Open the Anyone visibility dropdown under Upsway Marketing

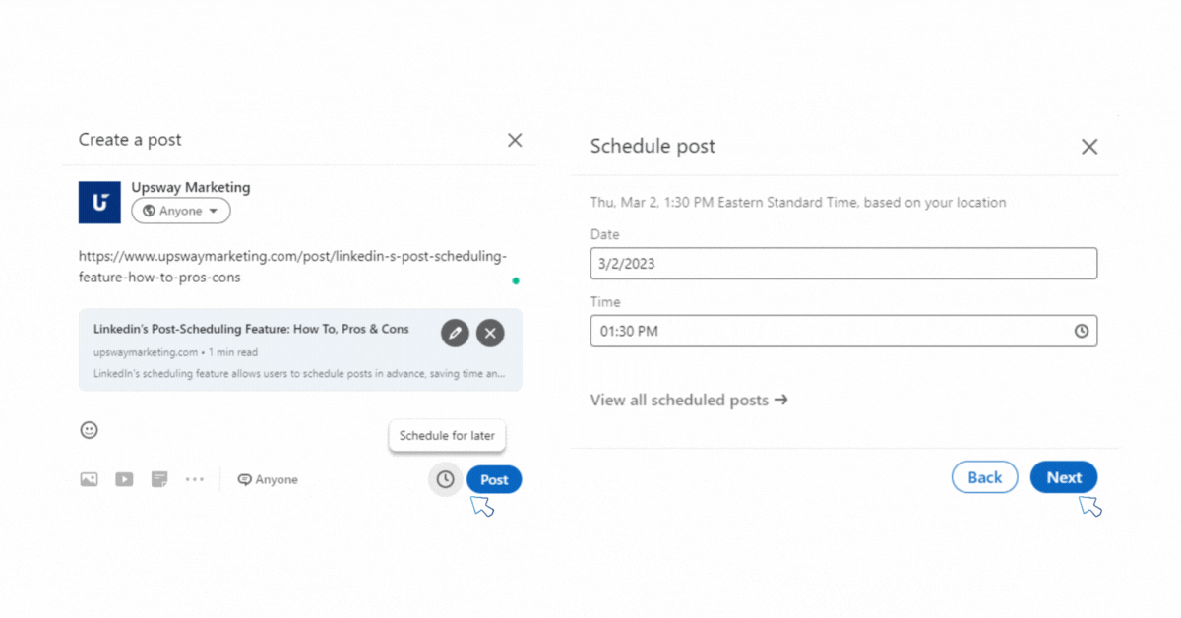[181, 211]
